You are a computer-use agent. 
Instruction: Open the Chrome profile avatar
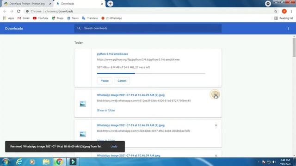284,11
